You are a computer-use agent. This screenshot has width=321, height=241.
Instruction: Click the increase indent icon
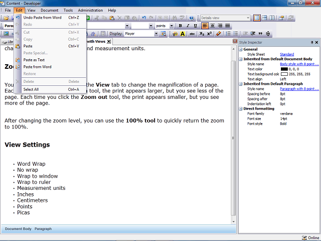(253, 34)
